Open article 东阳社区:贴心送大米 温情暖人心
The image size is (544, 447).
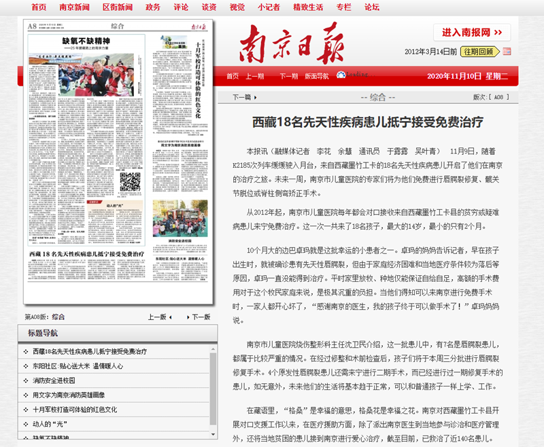click(78, 366)
